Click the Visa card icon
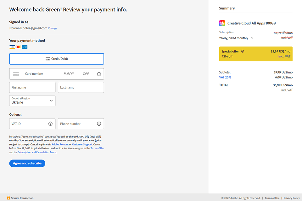 pyautogui.click(x=12, y=47)
